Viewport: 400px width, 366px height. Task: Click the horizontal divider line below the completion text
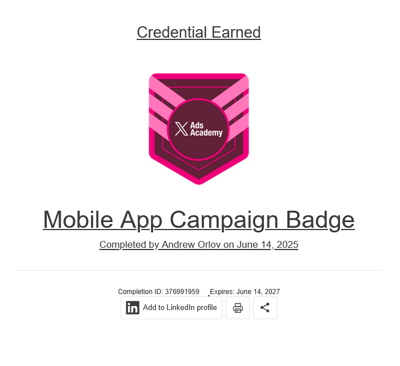[x=199, y=271]
